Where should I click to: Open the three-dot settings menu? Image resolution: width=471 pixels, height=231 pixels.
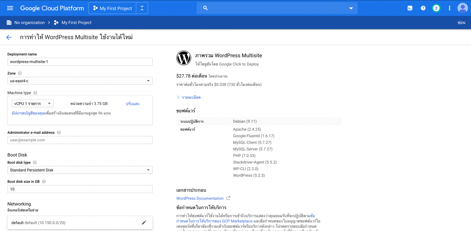tap(450, 8)
